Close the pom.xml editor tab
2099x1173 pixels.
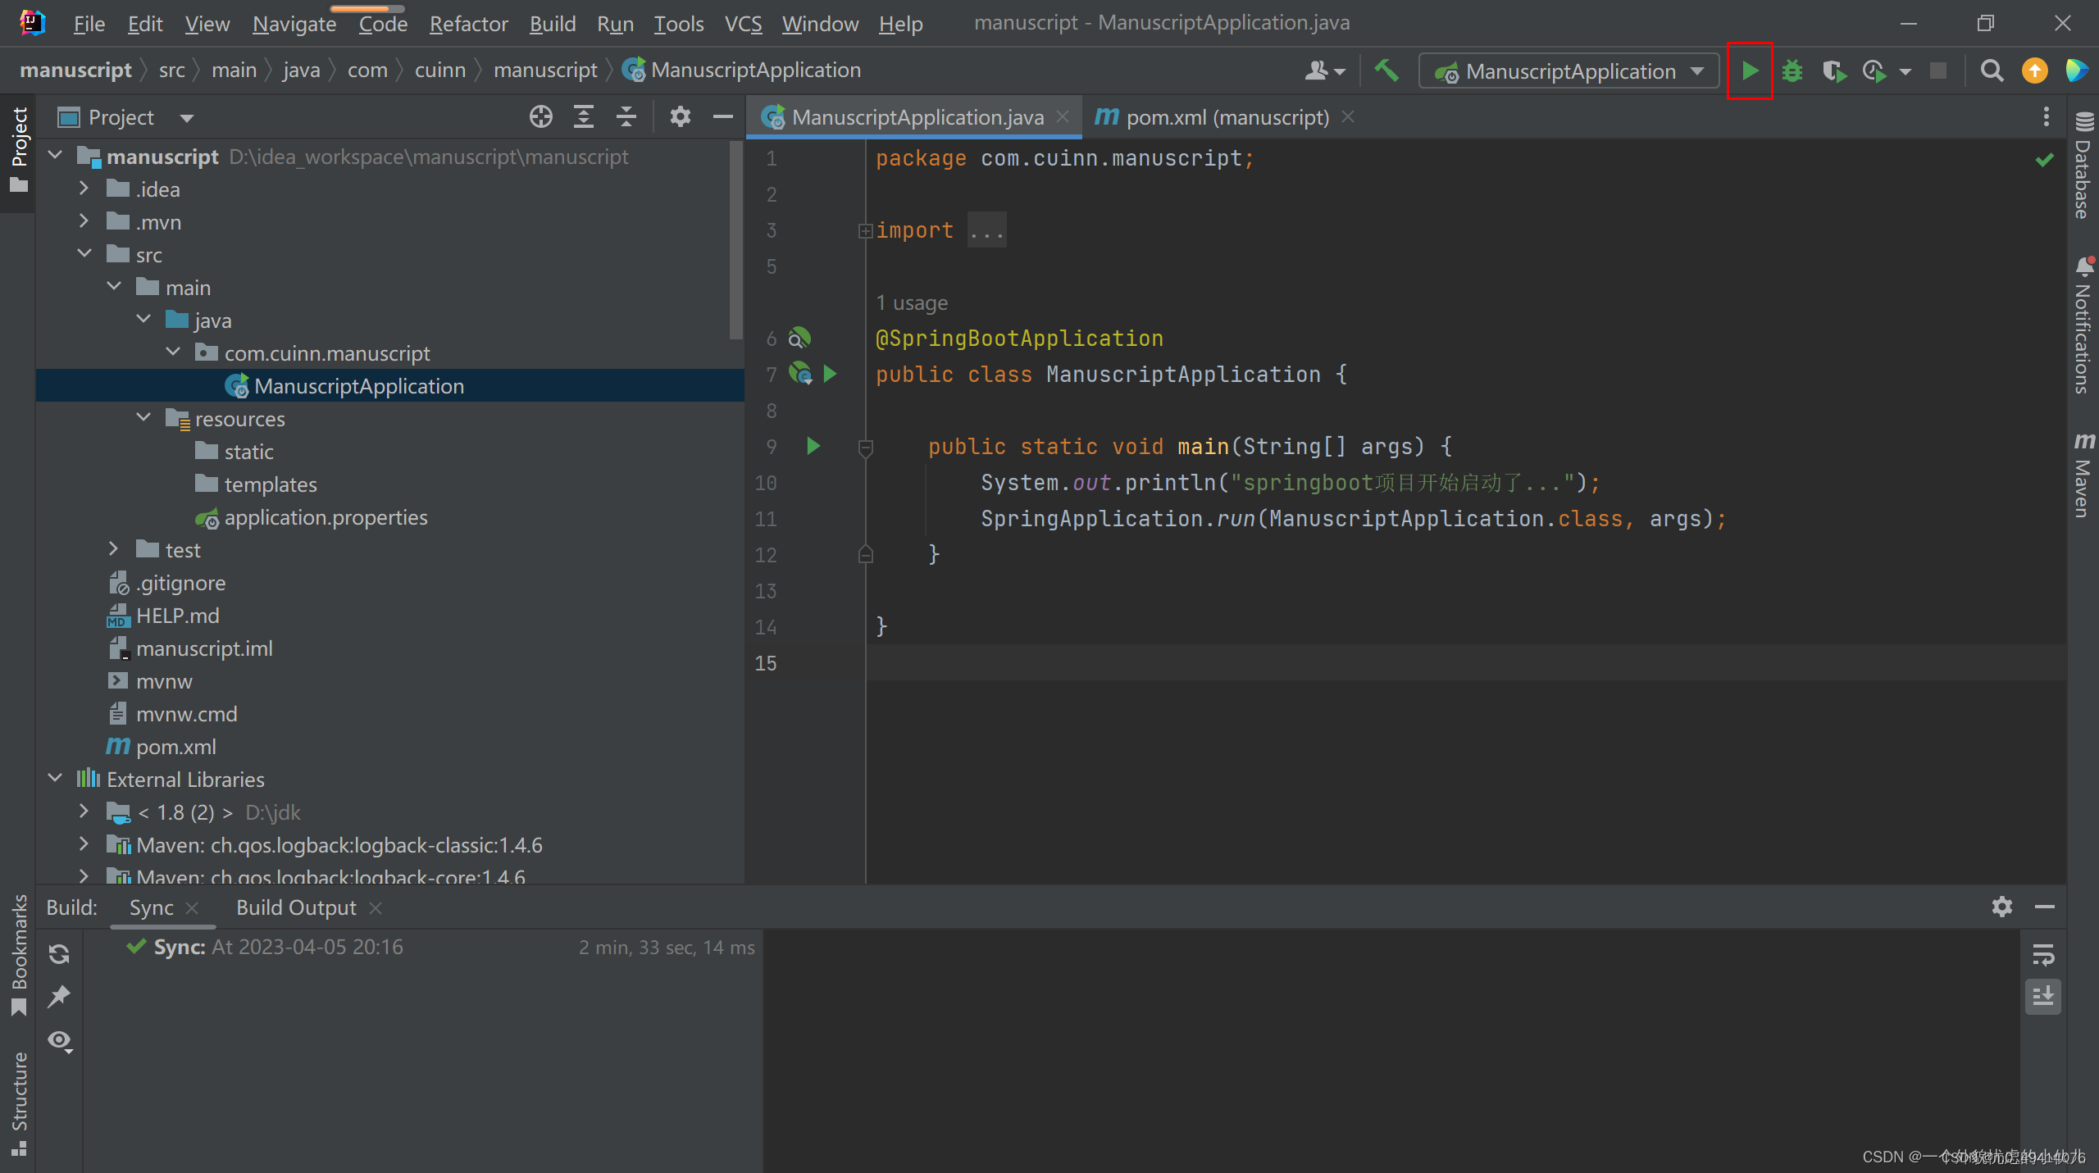click(1347, 117)
